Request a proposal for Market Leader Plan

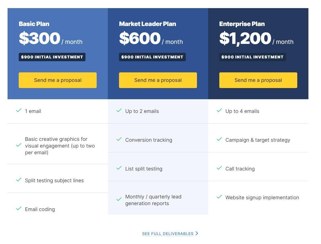tap(158, 80)
